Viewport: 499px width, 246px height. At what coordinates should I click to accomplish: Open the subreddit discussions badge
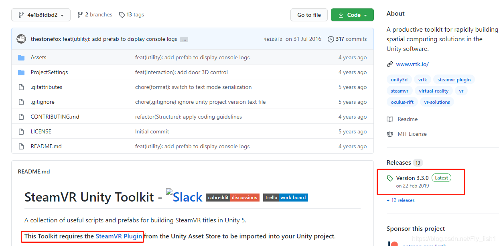pyautogui.click(x=233, y=198)
